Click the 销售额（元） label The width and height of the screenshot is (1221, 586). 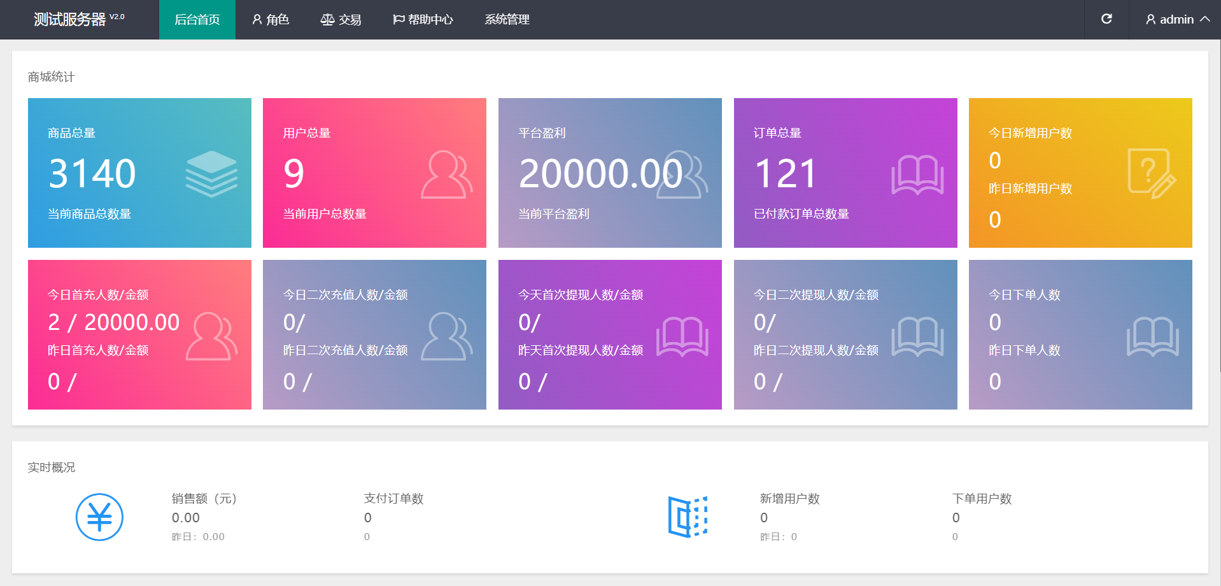point(204,499)
